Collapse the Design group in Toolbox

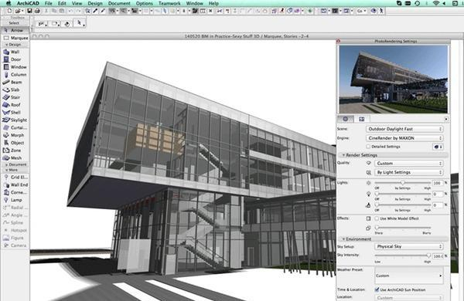click(6, 45)
